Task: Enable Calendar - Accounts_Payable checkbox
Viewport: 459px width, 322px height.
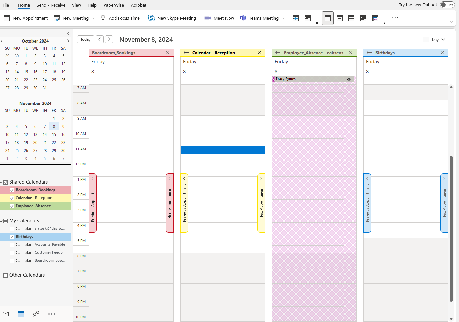Action: tap(12, 245)
